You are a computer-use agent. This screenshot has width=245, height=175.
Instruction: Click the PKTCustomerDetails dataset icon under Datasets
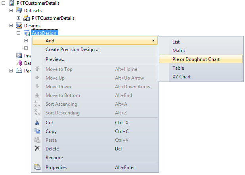tap(26, 18)
